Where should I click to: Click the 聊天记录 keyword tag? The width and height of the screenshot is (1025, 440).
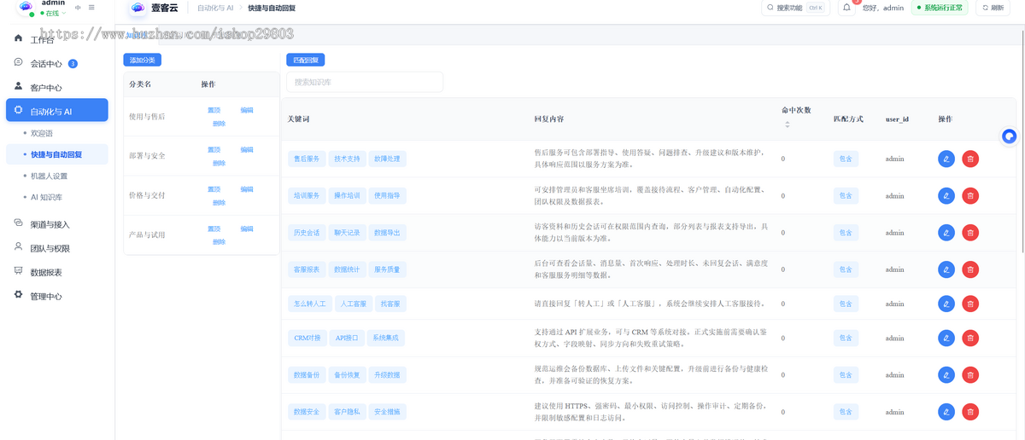coord(347,232)
